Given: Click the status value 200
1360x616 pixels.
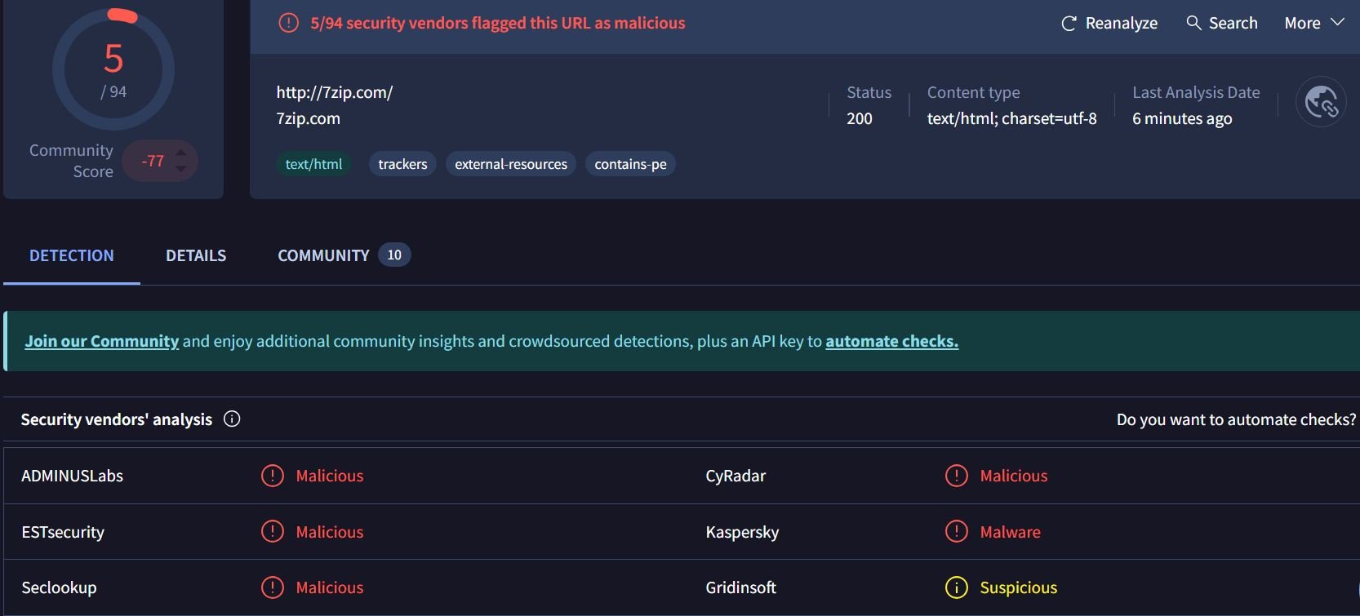Looking at the screenshot, I should pyautogui.click(x=859, y=118).
